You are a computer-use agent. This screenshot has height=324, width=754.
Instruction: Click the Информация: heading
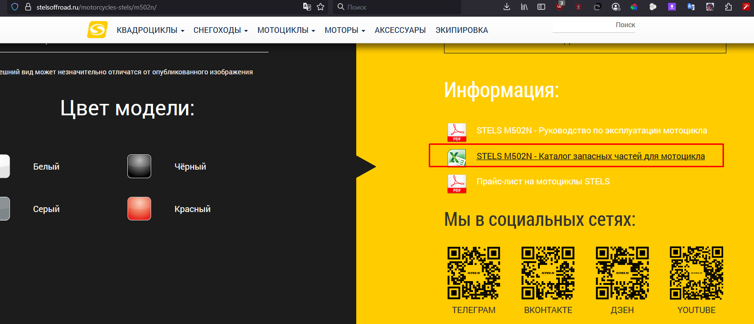pos(501,90)
